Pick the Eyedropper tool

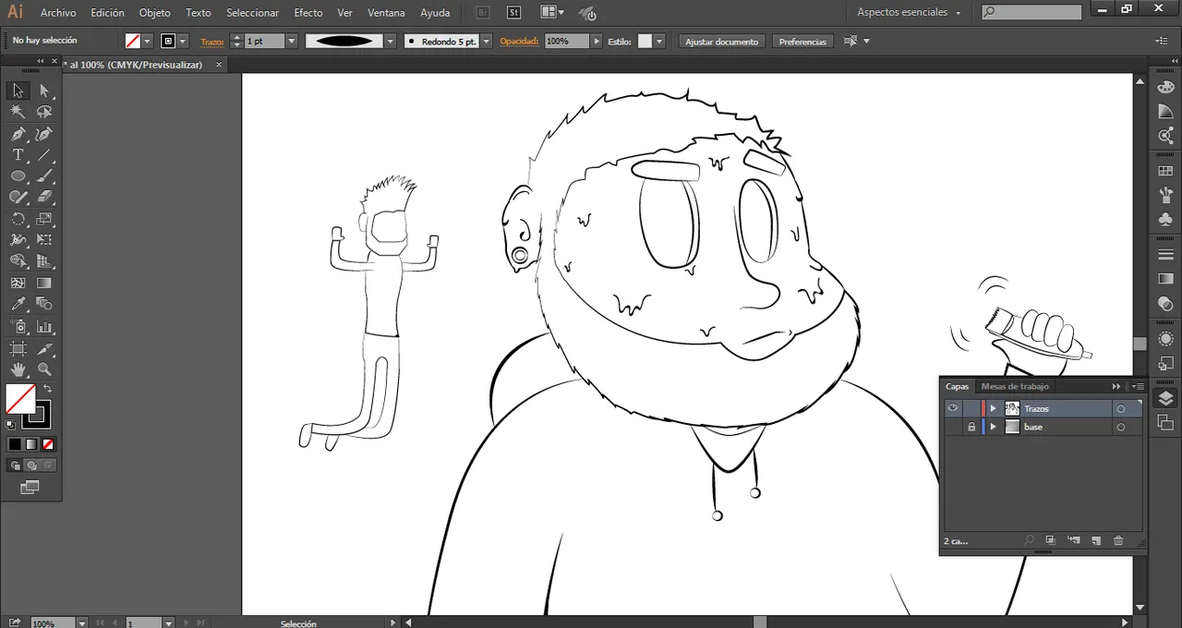pyautogui.click(x=18, y=304)
